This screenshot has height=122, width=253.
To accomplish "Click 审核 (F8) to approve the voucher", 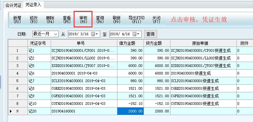I will 83,19.
